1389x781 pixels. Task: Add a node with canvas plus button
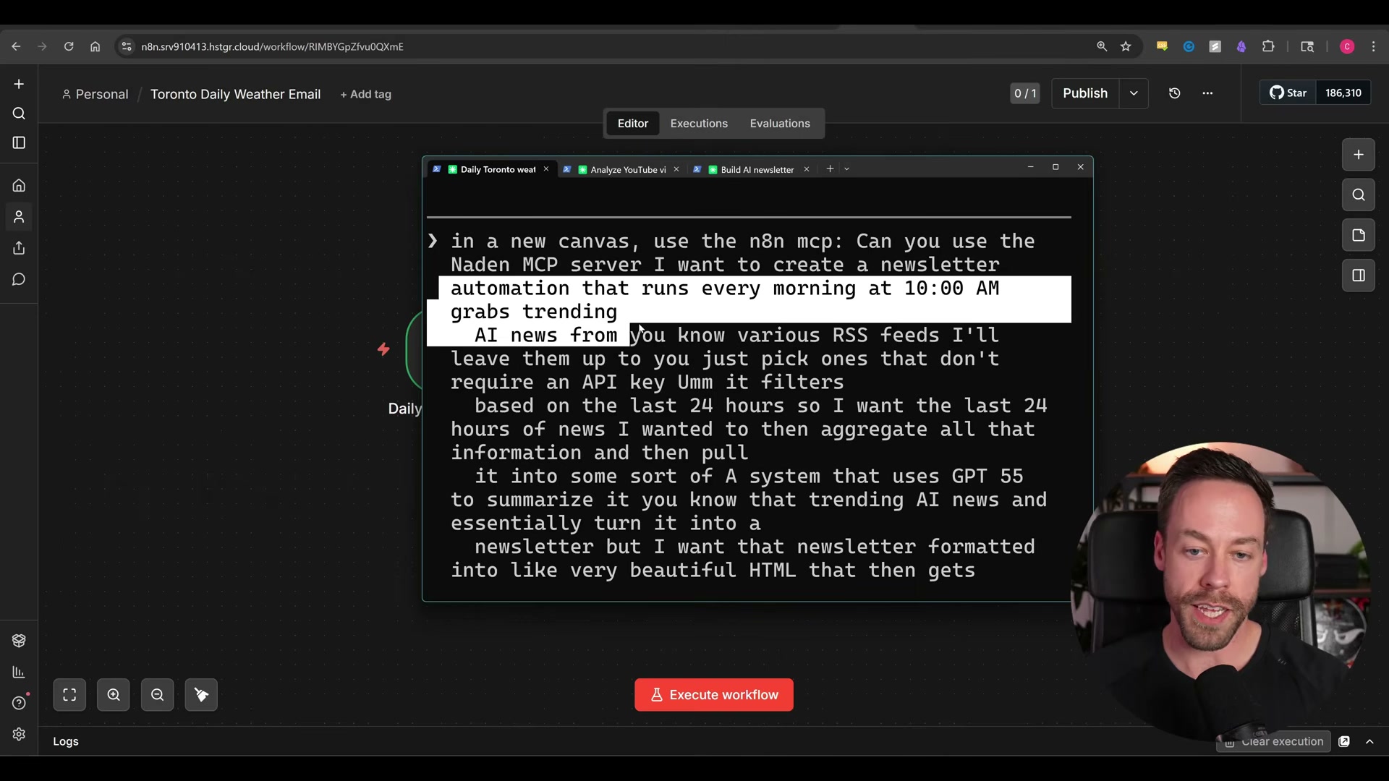[x=1359, y=155]
